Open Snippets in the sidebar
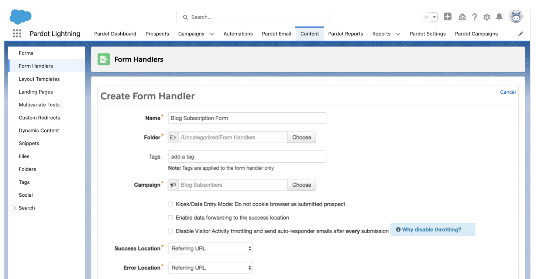 [47, 144]
